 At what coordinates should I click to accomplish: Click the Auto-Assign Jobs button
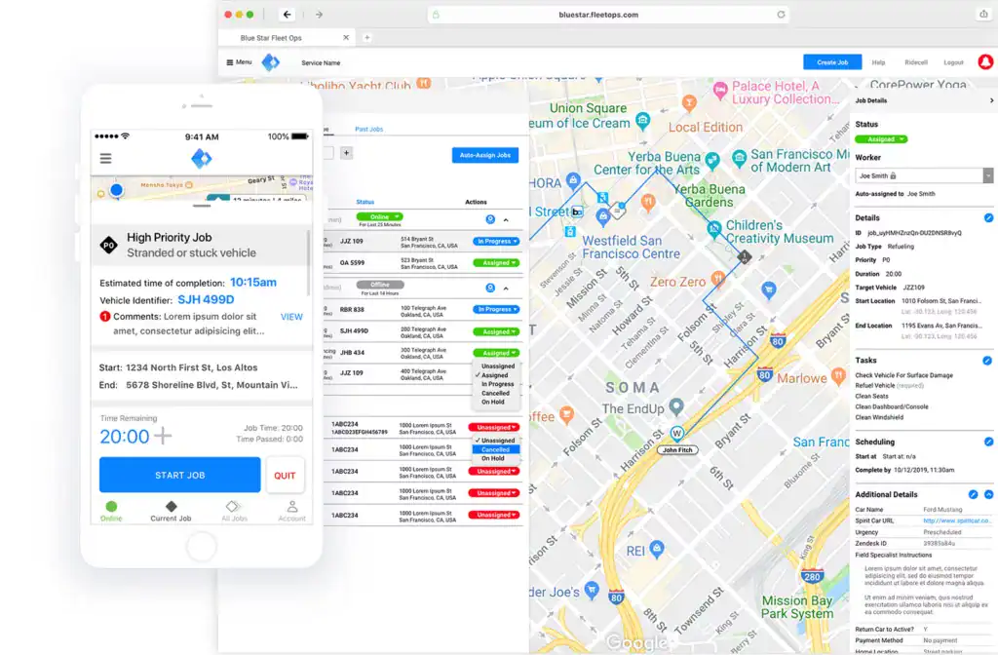click(x=485, y=155)
